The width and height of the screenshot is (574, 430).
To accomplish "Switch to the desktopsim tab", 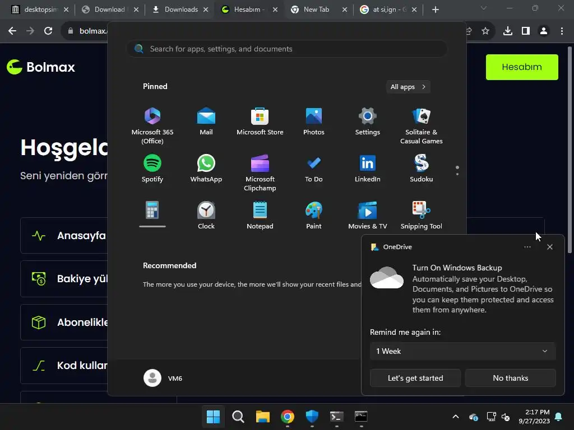I will 40,10.
